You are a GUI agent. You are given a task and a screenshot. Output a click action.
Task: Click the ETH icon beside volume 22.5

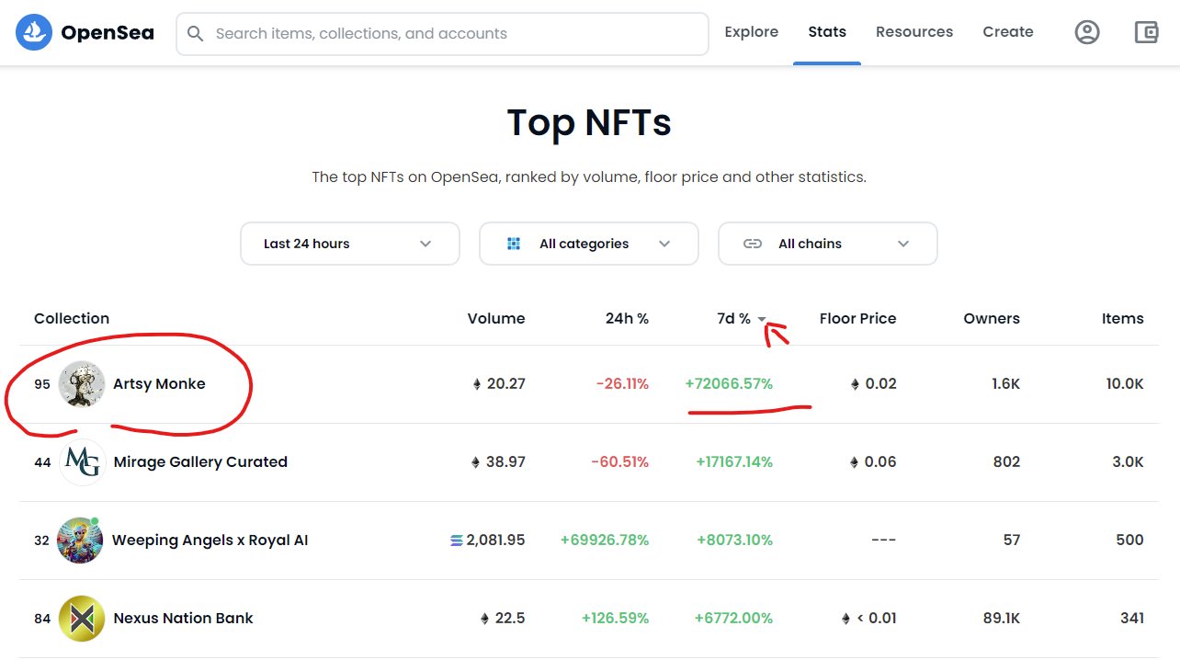tap(484, 619)
